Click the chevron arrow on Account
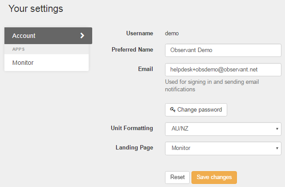The image size is (285, 187). point(82,36)
